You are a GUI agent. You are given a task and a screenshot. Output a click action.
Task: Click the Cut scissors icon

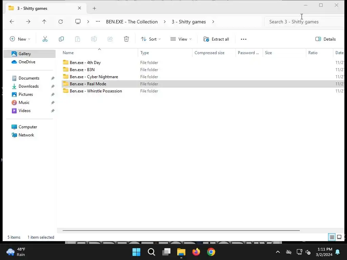tap(45, 39)
